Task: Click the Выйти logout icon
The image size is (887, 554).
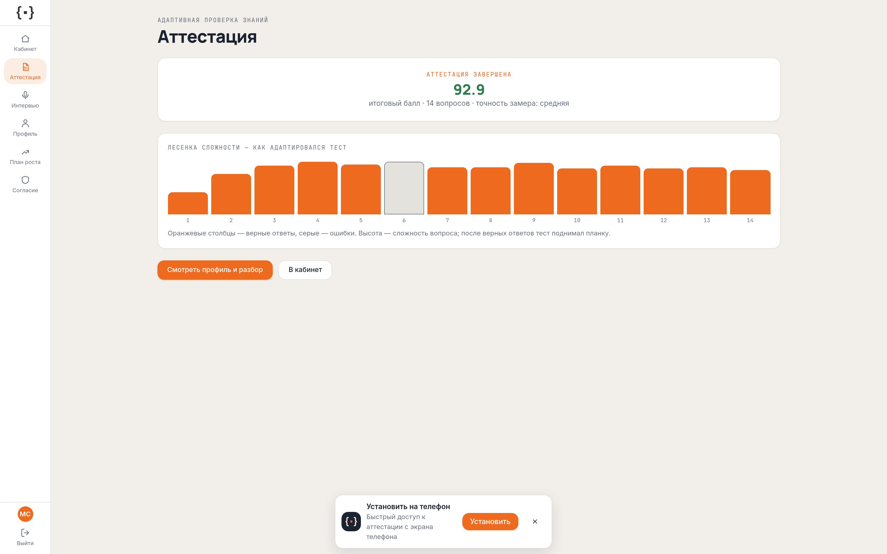Action: (25, 533)
